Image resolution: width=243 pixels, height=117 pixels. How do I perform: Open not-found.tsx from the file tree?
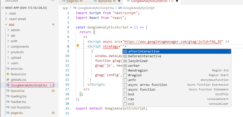point(21,107)
